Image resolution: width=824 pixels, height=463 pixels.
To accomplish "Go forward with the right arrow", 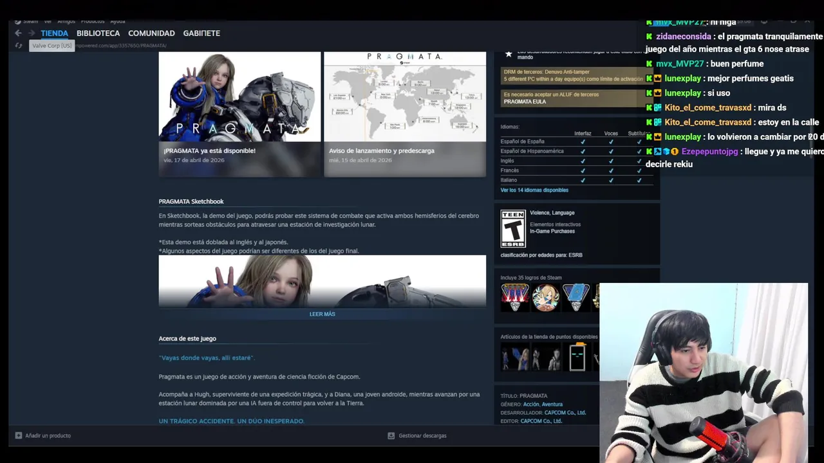I will 31,33.
